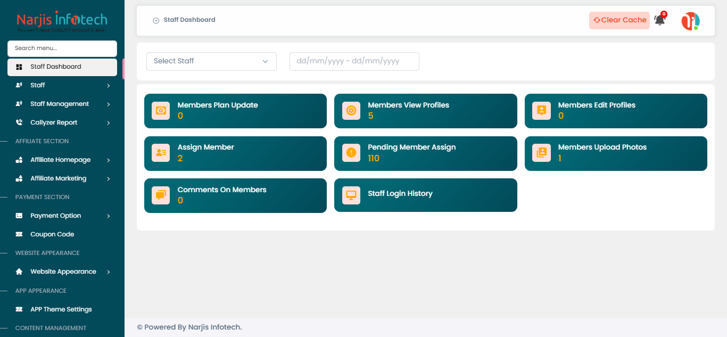Click the Staff menu people icon
This screenshot has height=337, width=727.
click(19, 85)
